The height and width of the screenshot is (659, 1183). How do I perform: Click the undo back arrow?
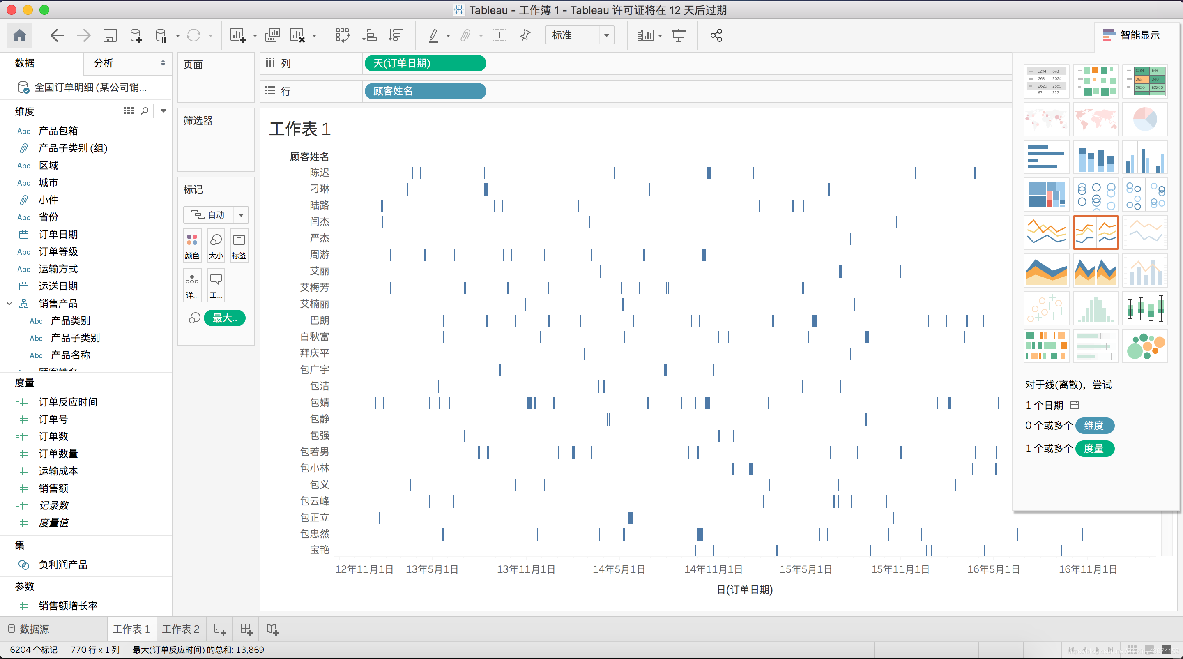tap(57, 35)
